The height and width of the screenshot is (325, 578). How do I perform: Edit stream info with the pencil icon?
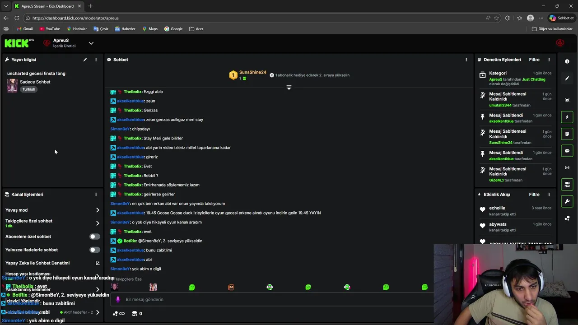click(x=85, y=60)
